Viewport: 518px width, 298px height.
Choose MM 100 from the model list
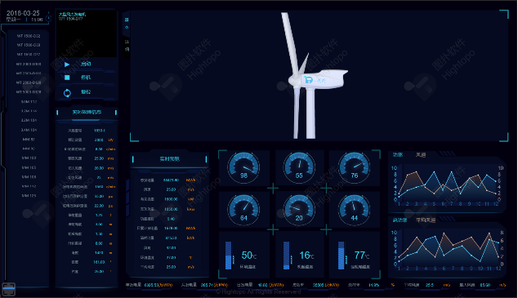click(x=29, y=158)
